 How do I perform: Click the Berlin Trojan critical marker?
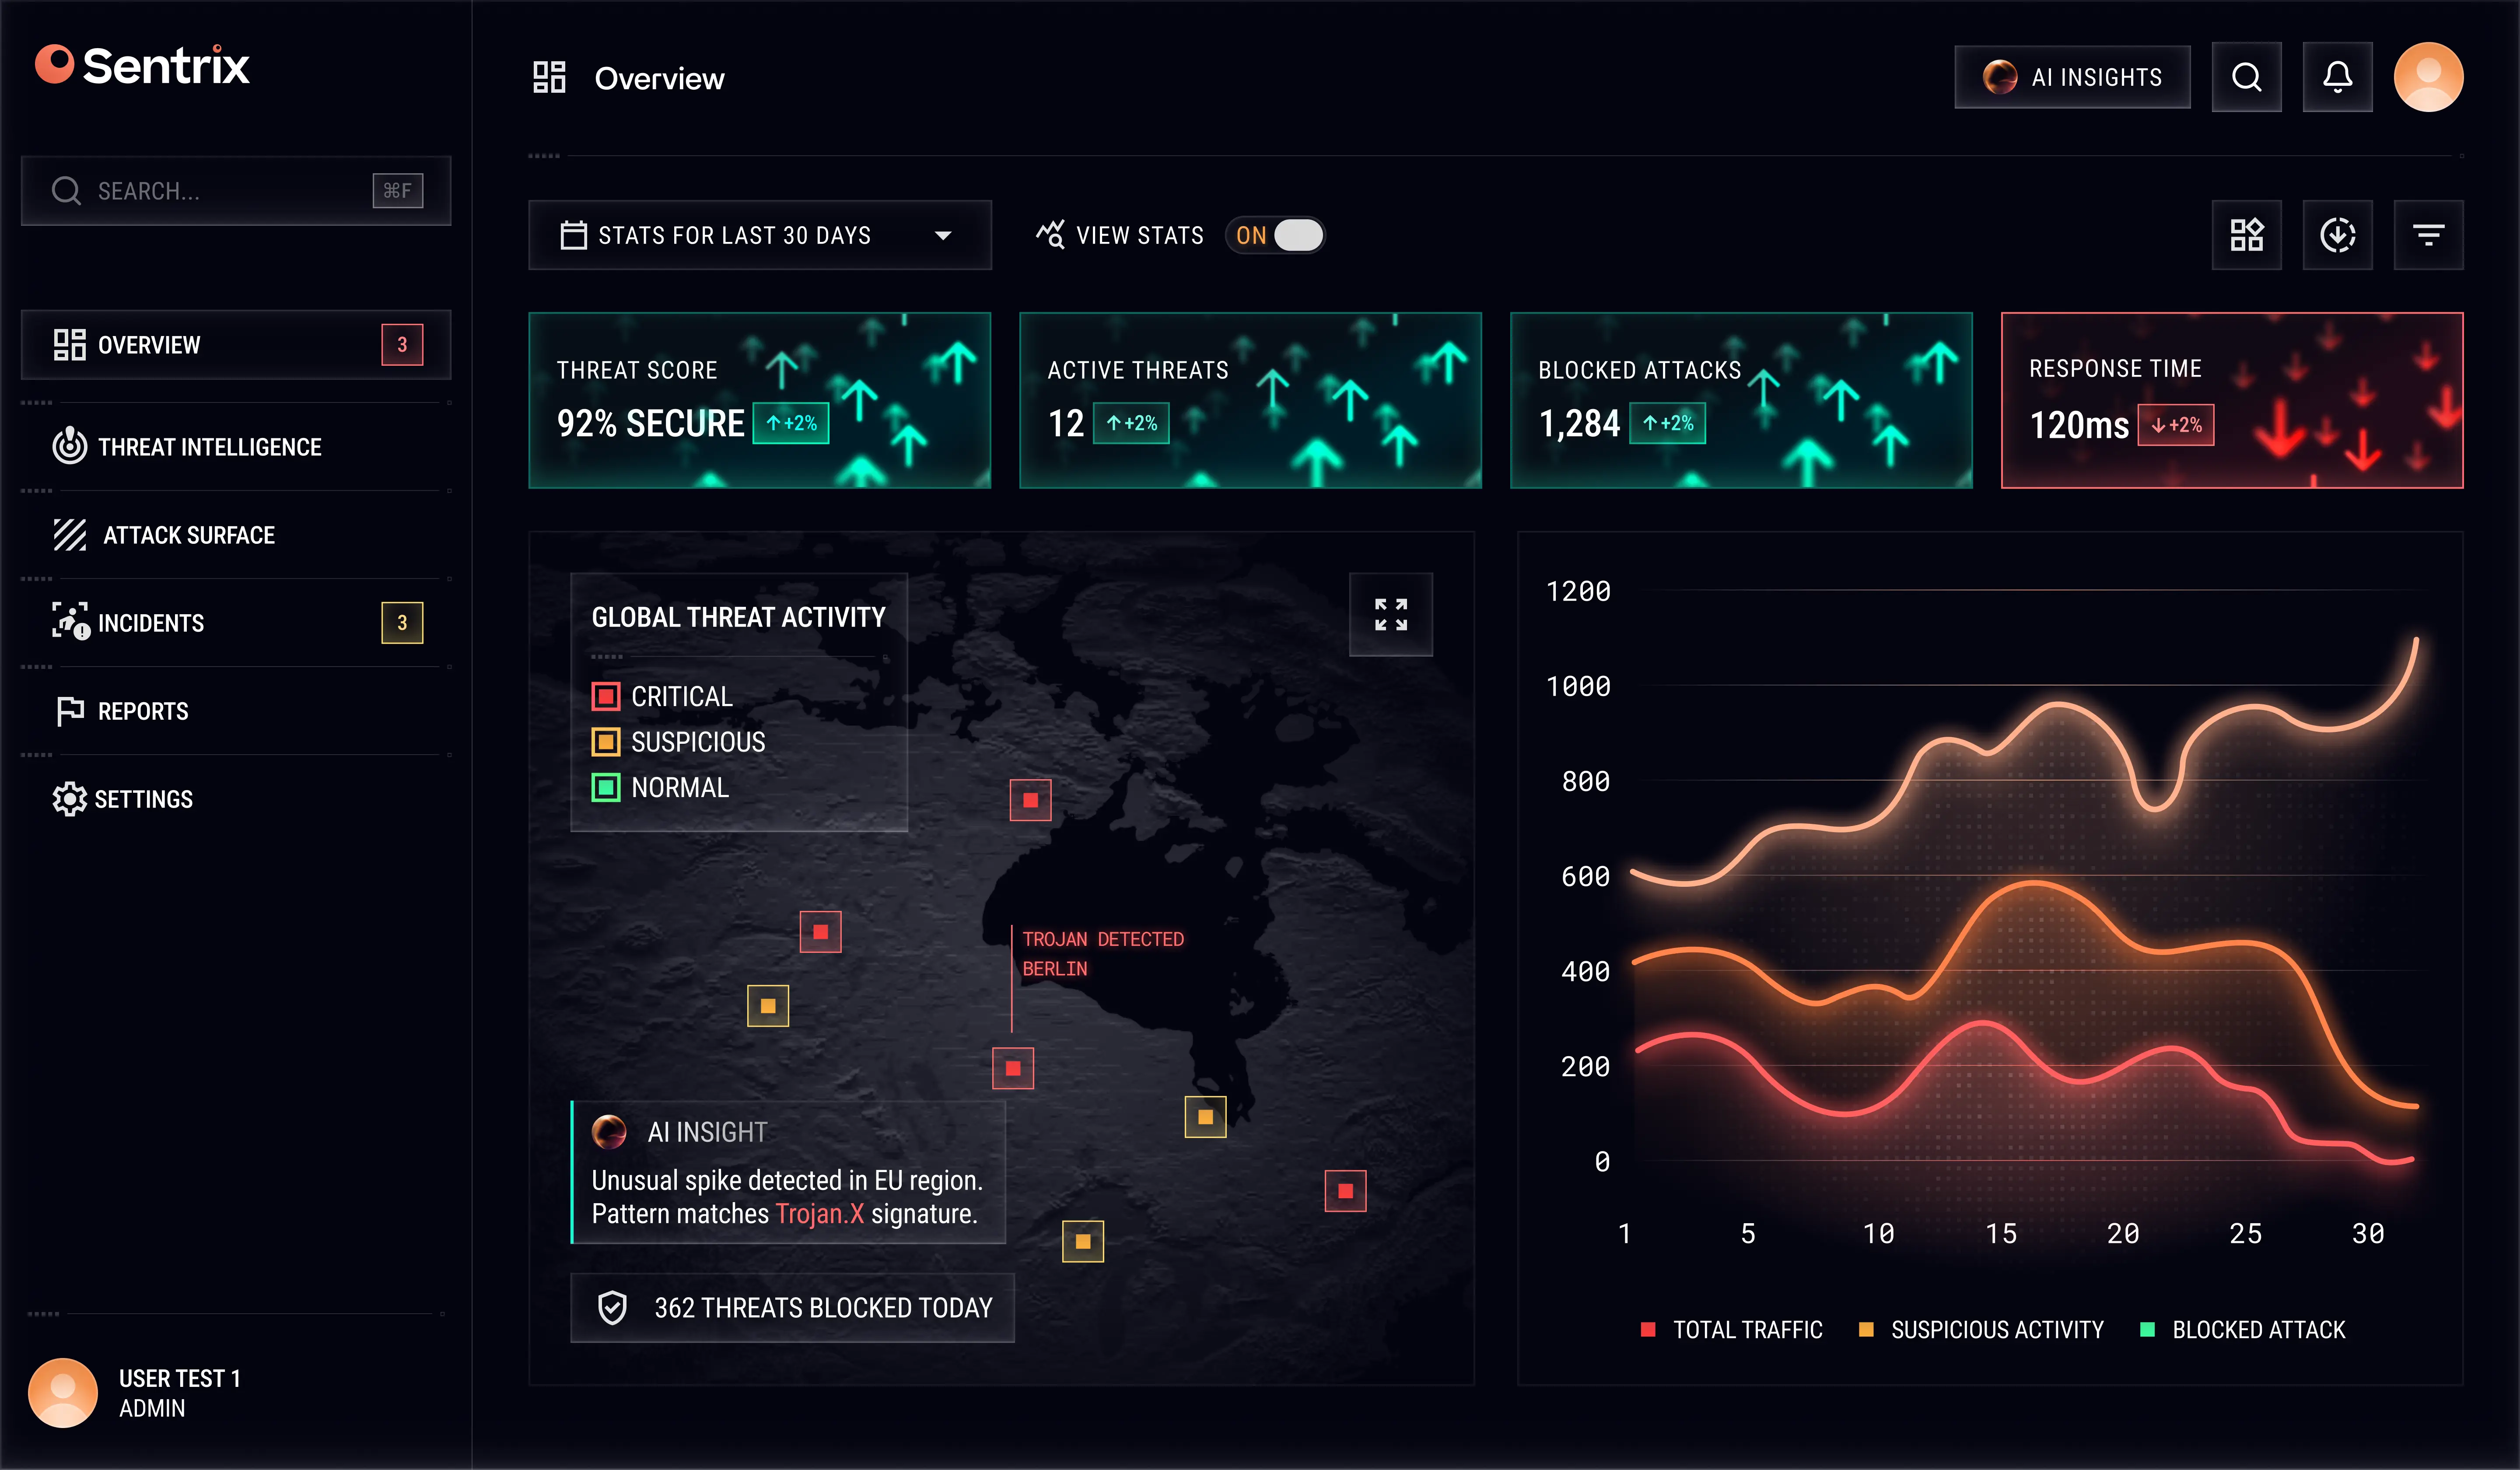[x=1012, y=1068]
